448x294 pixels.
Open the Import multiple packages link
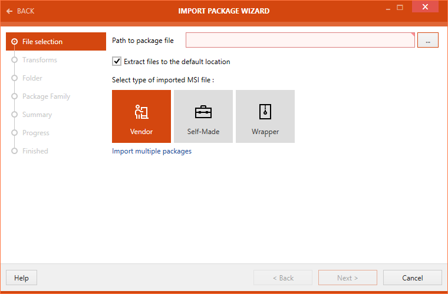click(x=151, y=151)
